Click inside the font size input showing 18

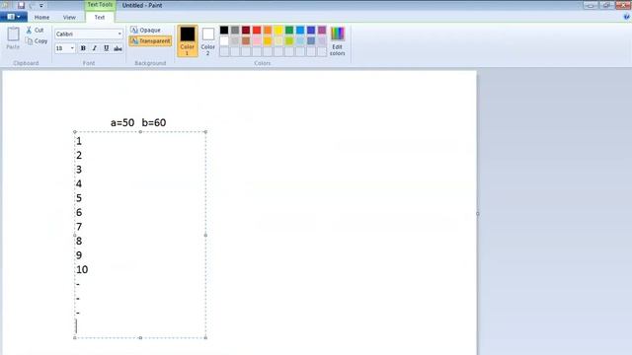[62, 48]
